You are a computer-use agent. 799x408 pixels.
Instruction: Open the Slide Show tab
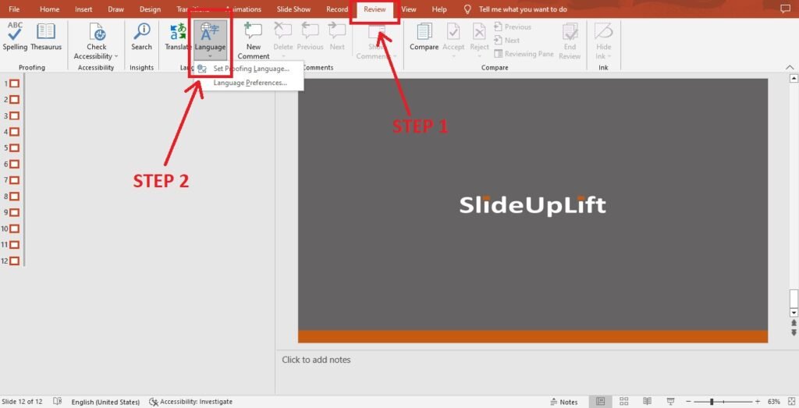pos(293,9)
